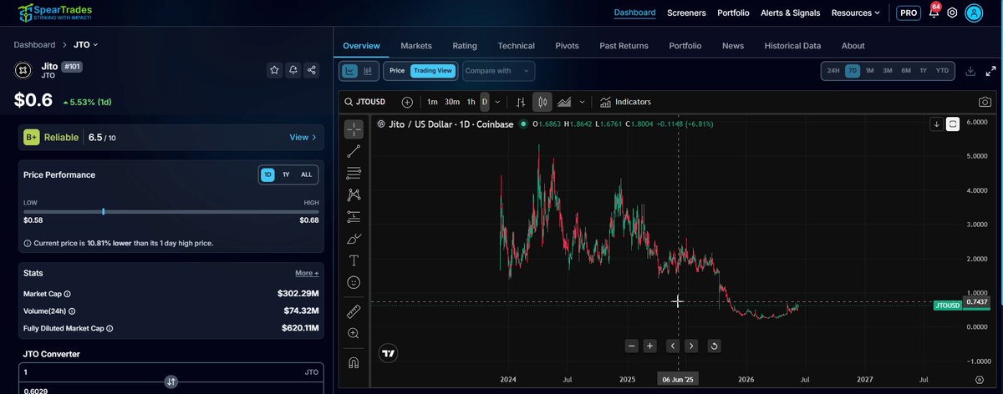The image size is (1003, 394).
Task: Open the Compare with dropdown
Action: (x=497, y=71)
